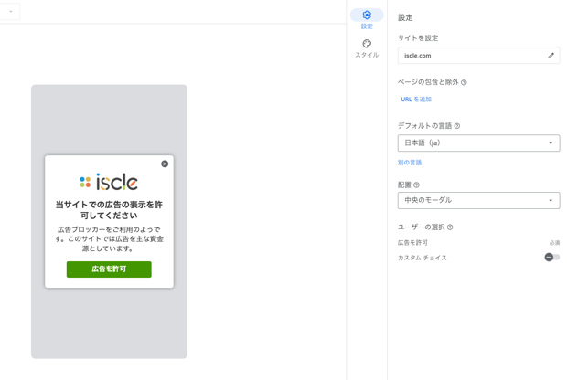Close the preview modal with the X icon
Image resolution: width=567 pixels, height=380 pixels.
(165, 164)
